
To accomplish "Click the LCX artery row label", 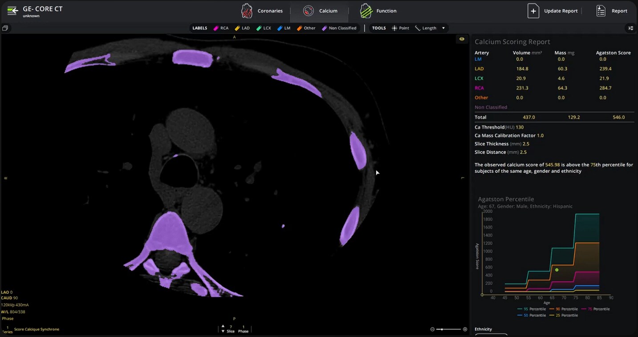I will (x=479, y=78).
